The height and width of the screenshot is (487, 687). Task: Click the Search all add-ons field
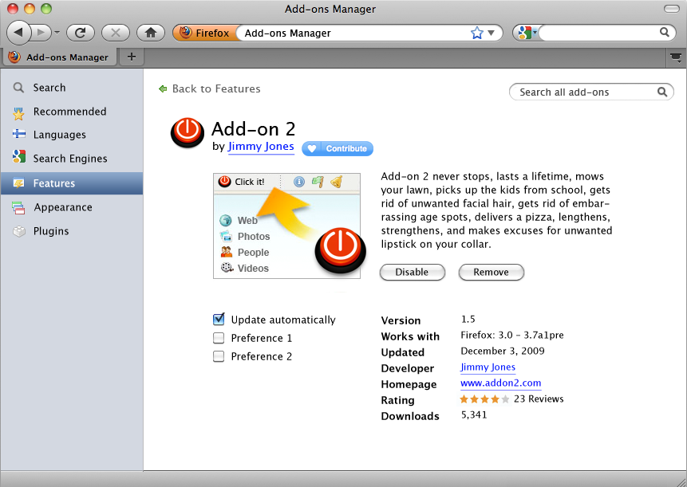click(x=591, y=92)
